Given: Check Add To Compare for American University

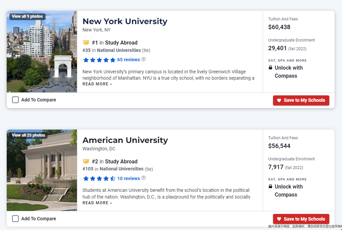Looking at the screenshot, I should 15,219.
